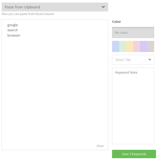Viewport: 158px width, 163px height.
Task: Pick the pale orange color swatch
Action: pyautogui.click(x=130, y=47)
